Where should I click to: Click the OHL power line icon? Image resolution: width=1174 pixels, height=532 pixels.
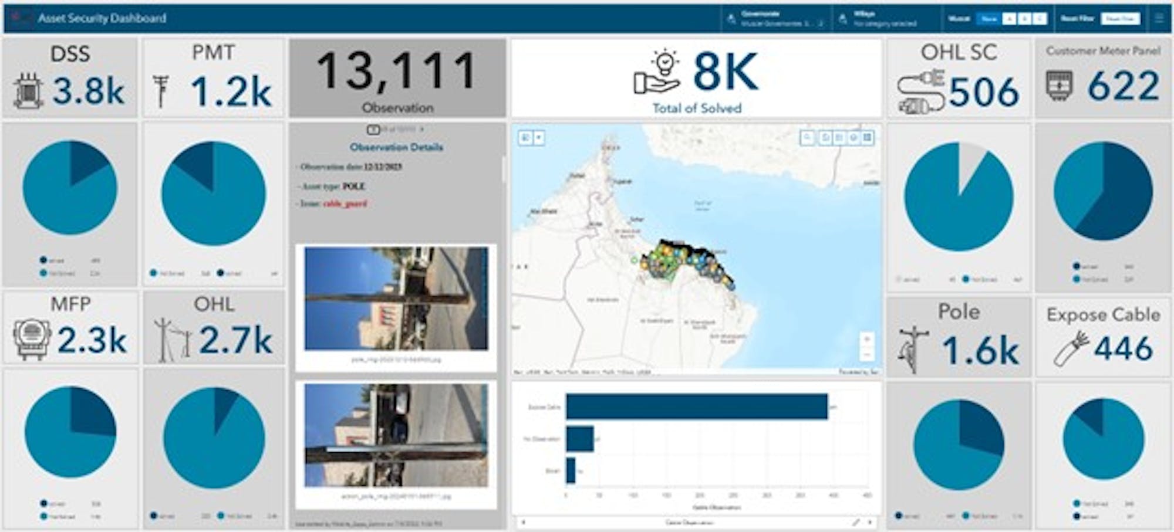click(x=173, y=339)
